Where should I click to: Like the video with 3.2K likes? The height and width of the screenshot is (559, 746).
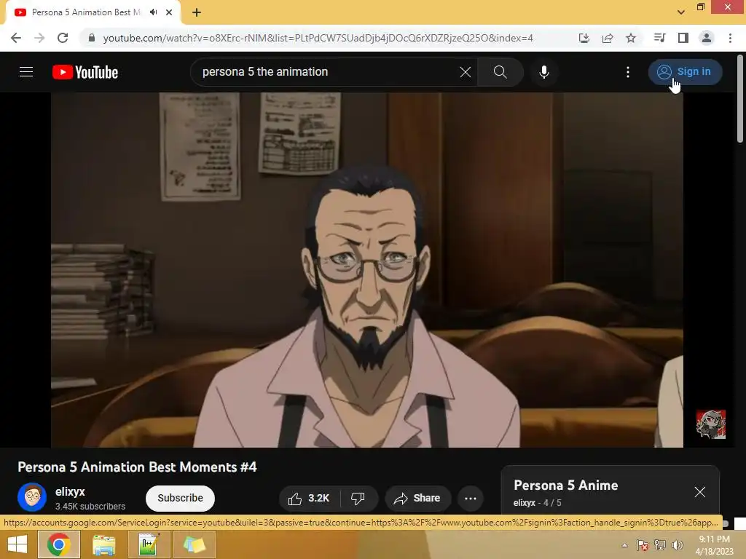pyautogui.click(x=308, y=498)
